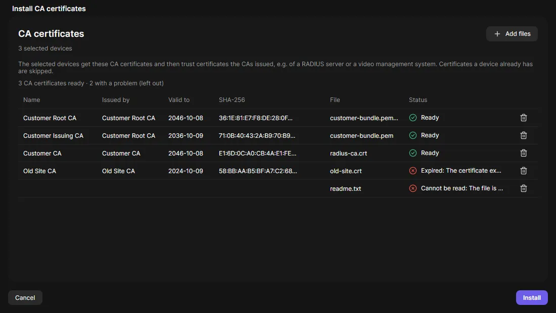This screenshot has height=313, width=556.
Task: Remove the radius-ca.crt certificate with trash icon
Action: (523, 153)
